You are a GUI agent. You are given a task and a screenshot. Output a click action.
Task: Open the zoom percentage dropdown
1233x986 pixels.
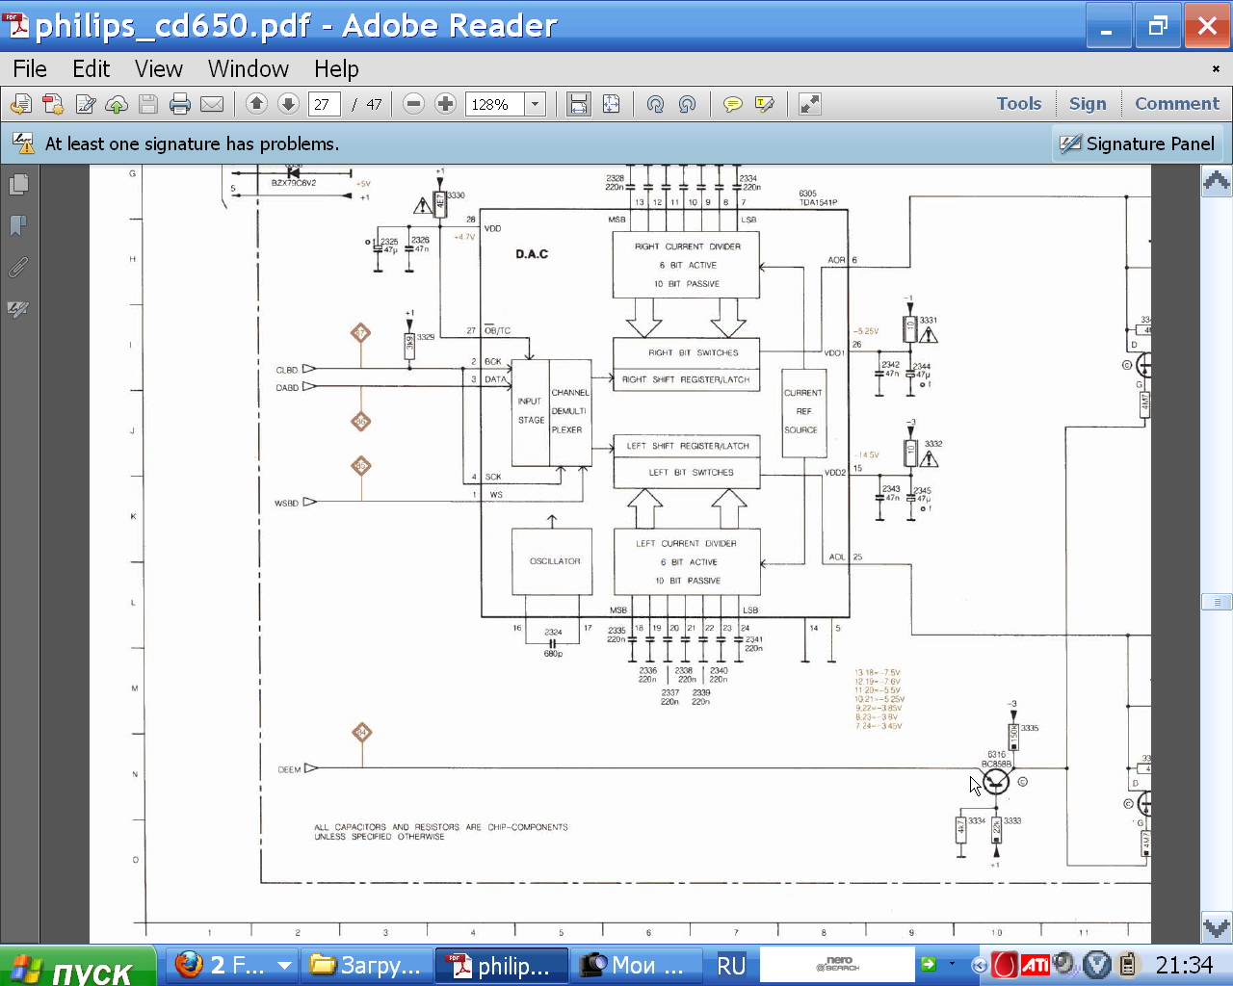click(x=536, y=104)
